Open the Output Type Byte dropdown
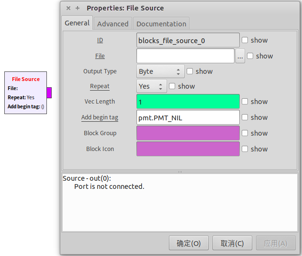The height and width of the screenshot is (256, 302). pos(160,71)
